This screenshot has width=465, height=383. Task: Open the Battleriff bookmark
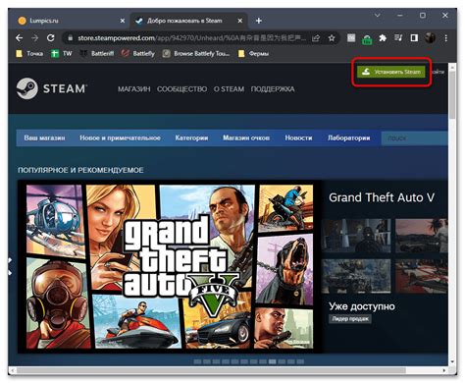click(x=97, y=54)
